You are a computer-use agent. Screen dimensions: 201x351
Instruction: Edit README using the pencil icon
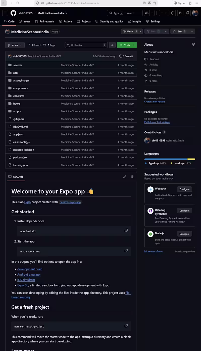(x=125, y=177)
